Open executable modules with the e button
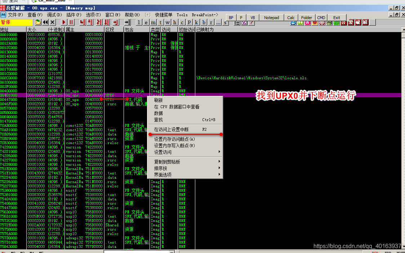405x253 pixels. point(146,22)
